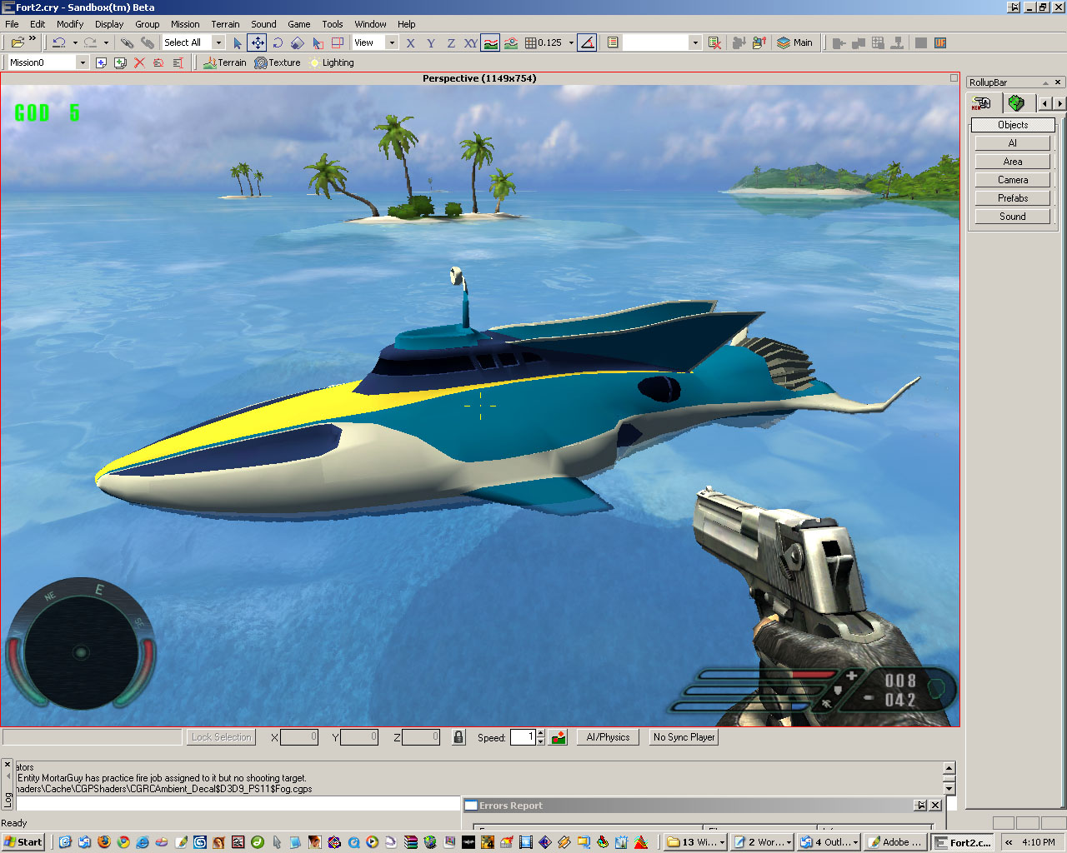Open the Windows Start menu
This screenshot has width=1067, height=853.
[23, 842]
